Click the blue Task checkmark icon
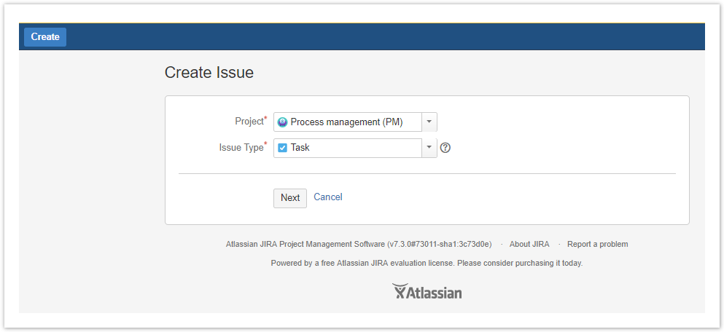The width and height of the screenshot is (724, 332). coord(283,148)
